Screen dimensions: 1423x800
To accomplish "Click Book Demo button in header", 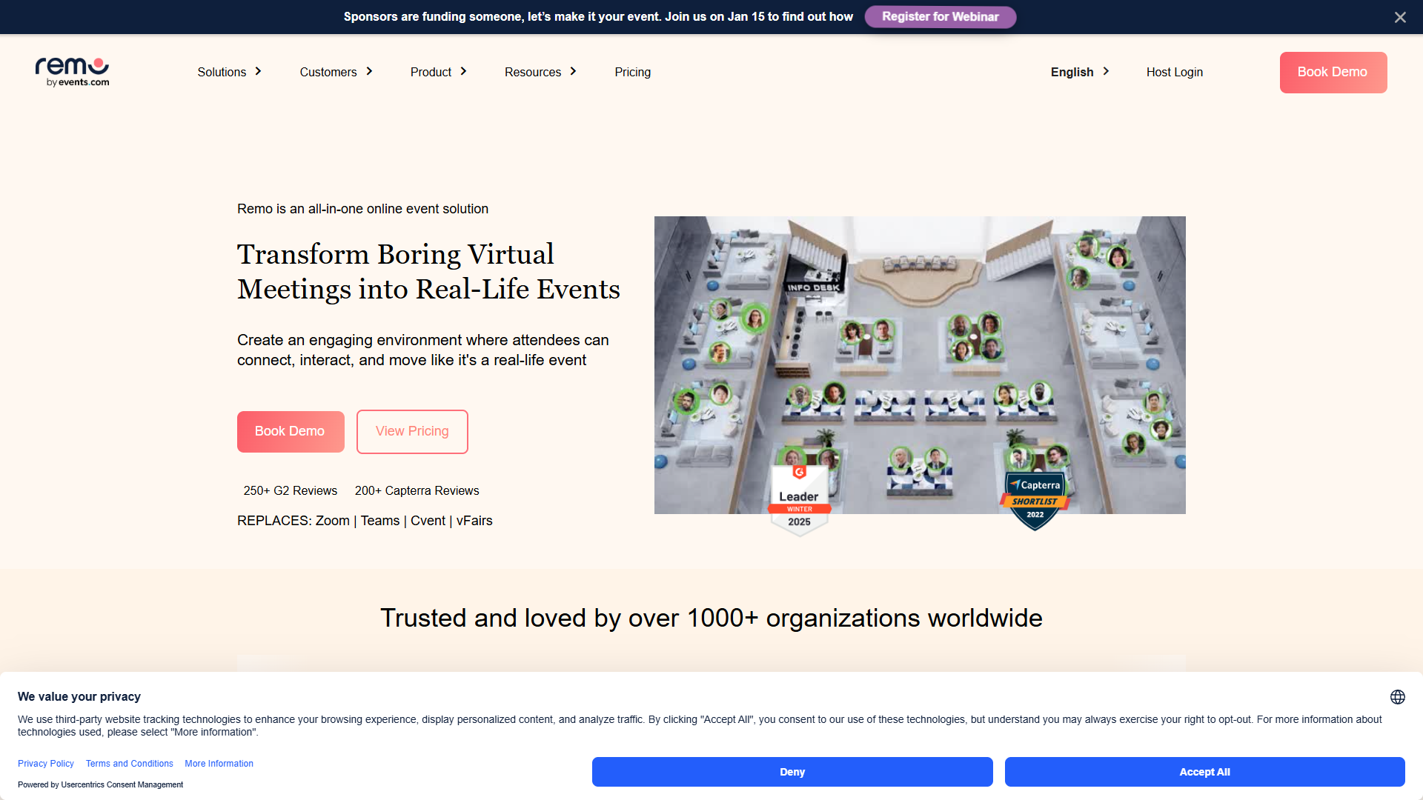I will point(1333,72).
